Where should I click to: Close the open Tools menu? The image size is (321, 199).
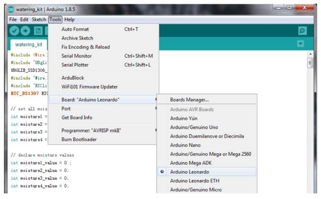click(55, 20)
